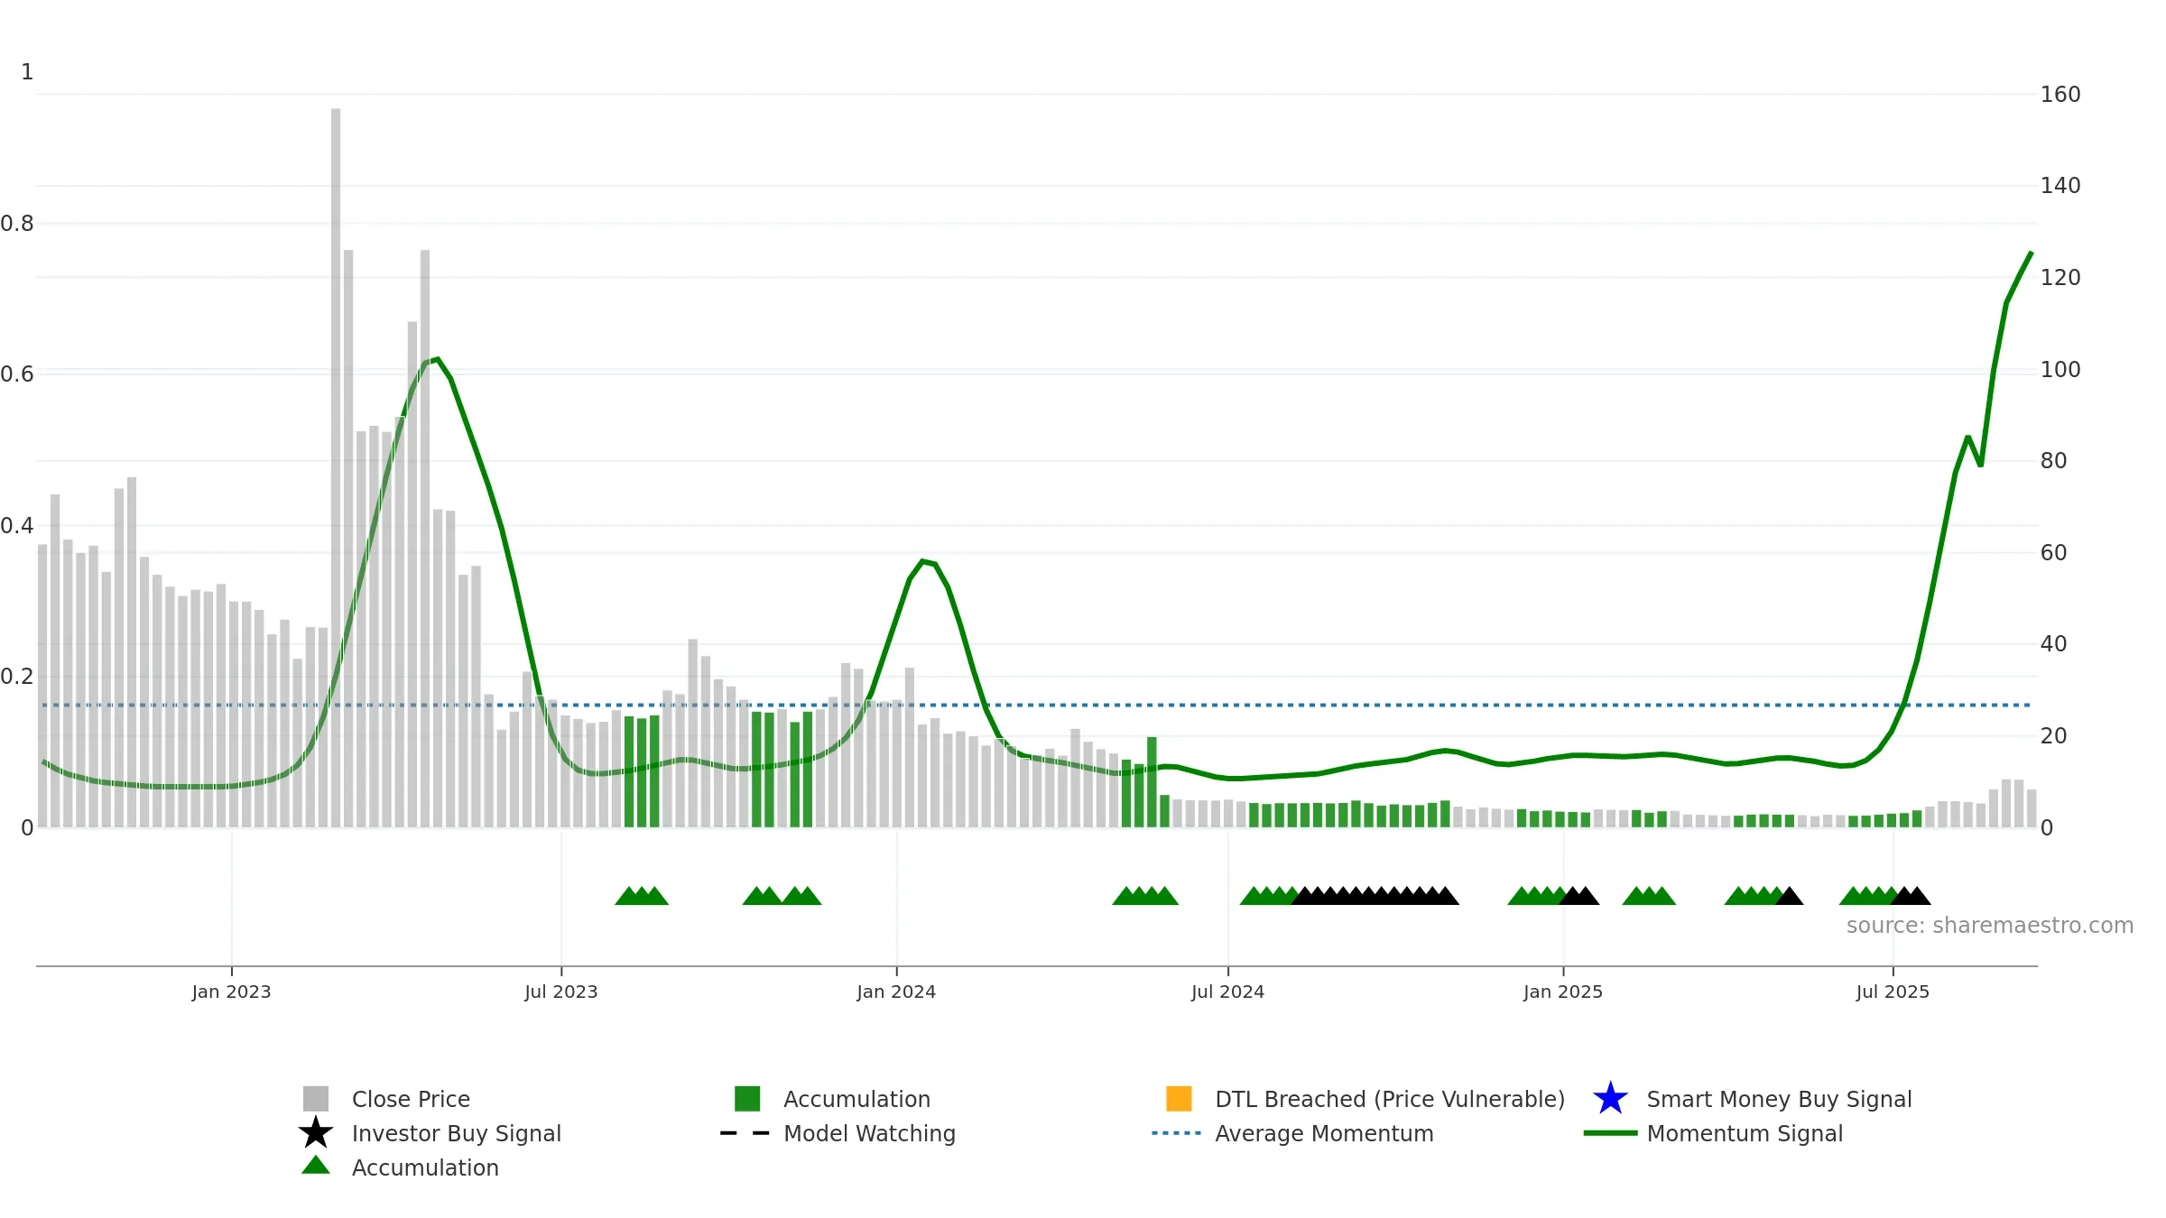Click the green Momentum Signal line icon
The width and height of the screenshot is (2166, 1218).
click(1611, 1133)
